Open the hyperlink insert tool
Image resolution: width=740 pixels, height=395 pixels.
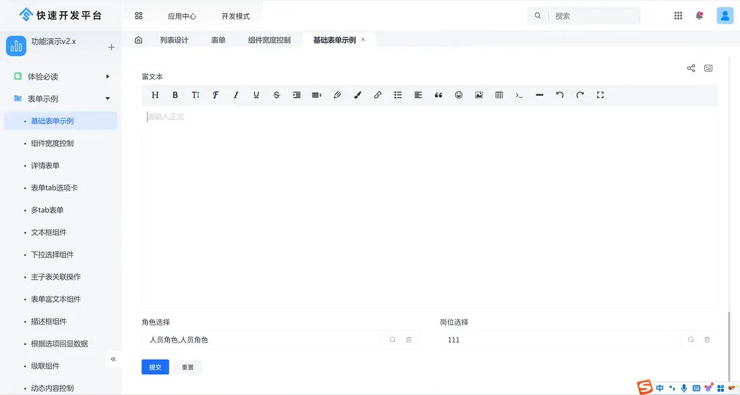(x=377, y=95)
